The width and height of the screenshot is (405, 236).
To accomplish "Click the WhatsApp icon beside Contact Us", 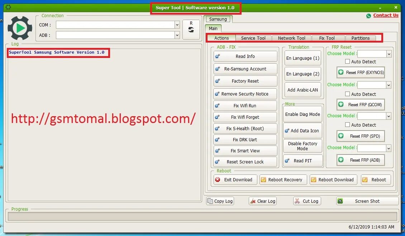I will (x=368, y=16).
